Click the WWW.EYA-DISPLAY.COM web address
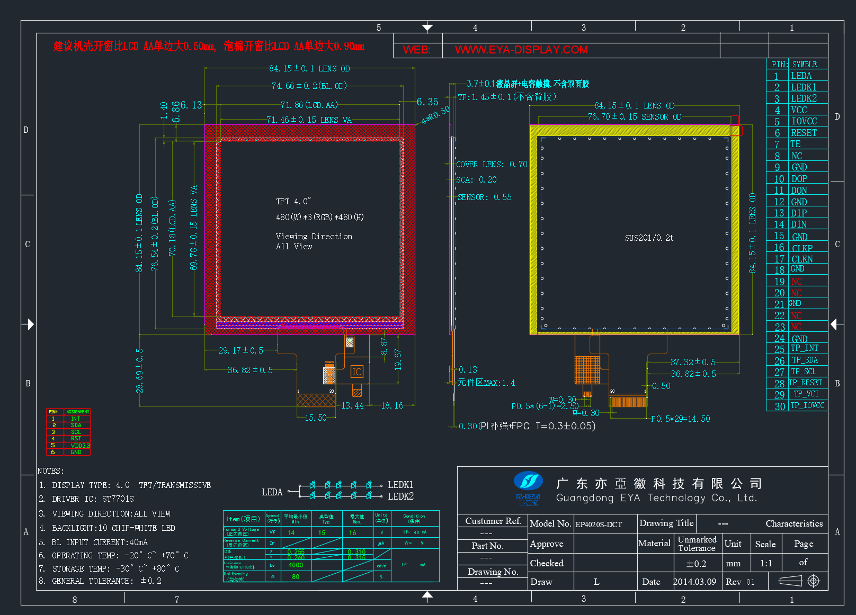This screenshot has width=856, height=615. pyautogui.click(x=521, y=50)
